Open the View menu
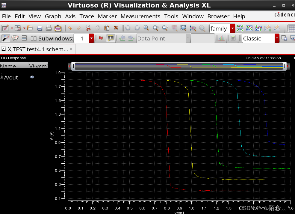295x214 pixels. pyautogui.click(x=34, y=16)
